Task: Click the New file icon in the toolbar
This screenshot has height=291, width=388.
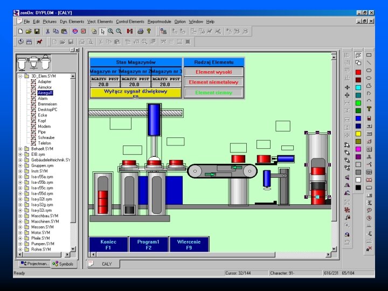Action: (20, 31)
